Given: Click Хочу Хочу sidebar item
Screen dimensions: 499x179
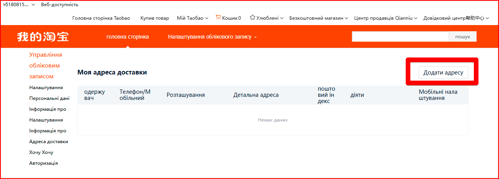Looking at the screenshot, I should pos(41,152).
